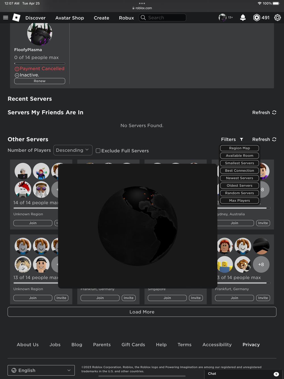284x379 pixels.
Task: Click the Search input field
Action: pyautogui.click(x=162, y=18)
